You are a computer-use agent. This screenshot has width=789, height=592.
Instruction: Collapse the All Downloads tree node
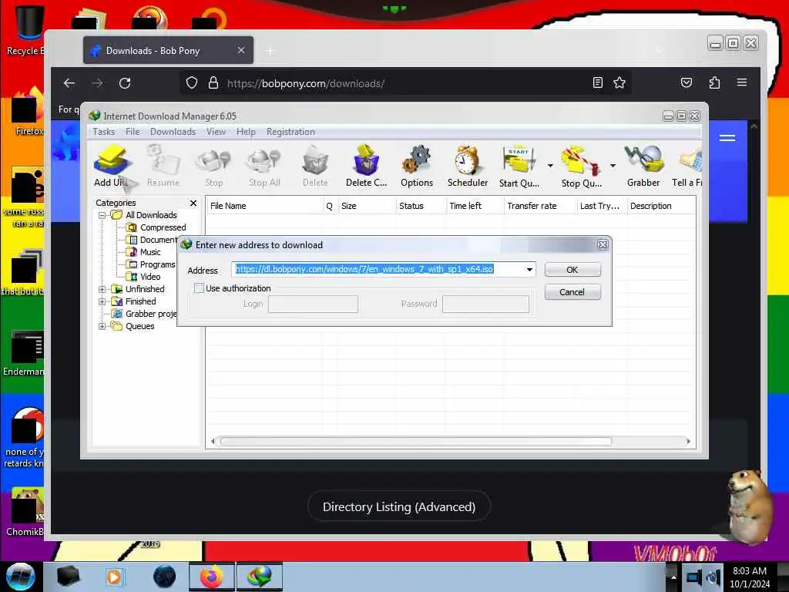click(x=102, y=215)
